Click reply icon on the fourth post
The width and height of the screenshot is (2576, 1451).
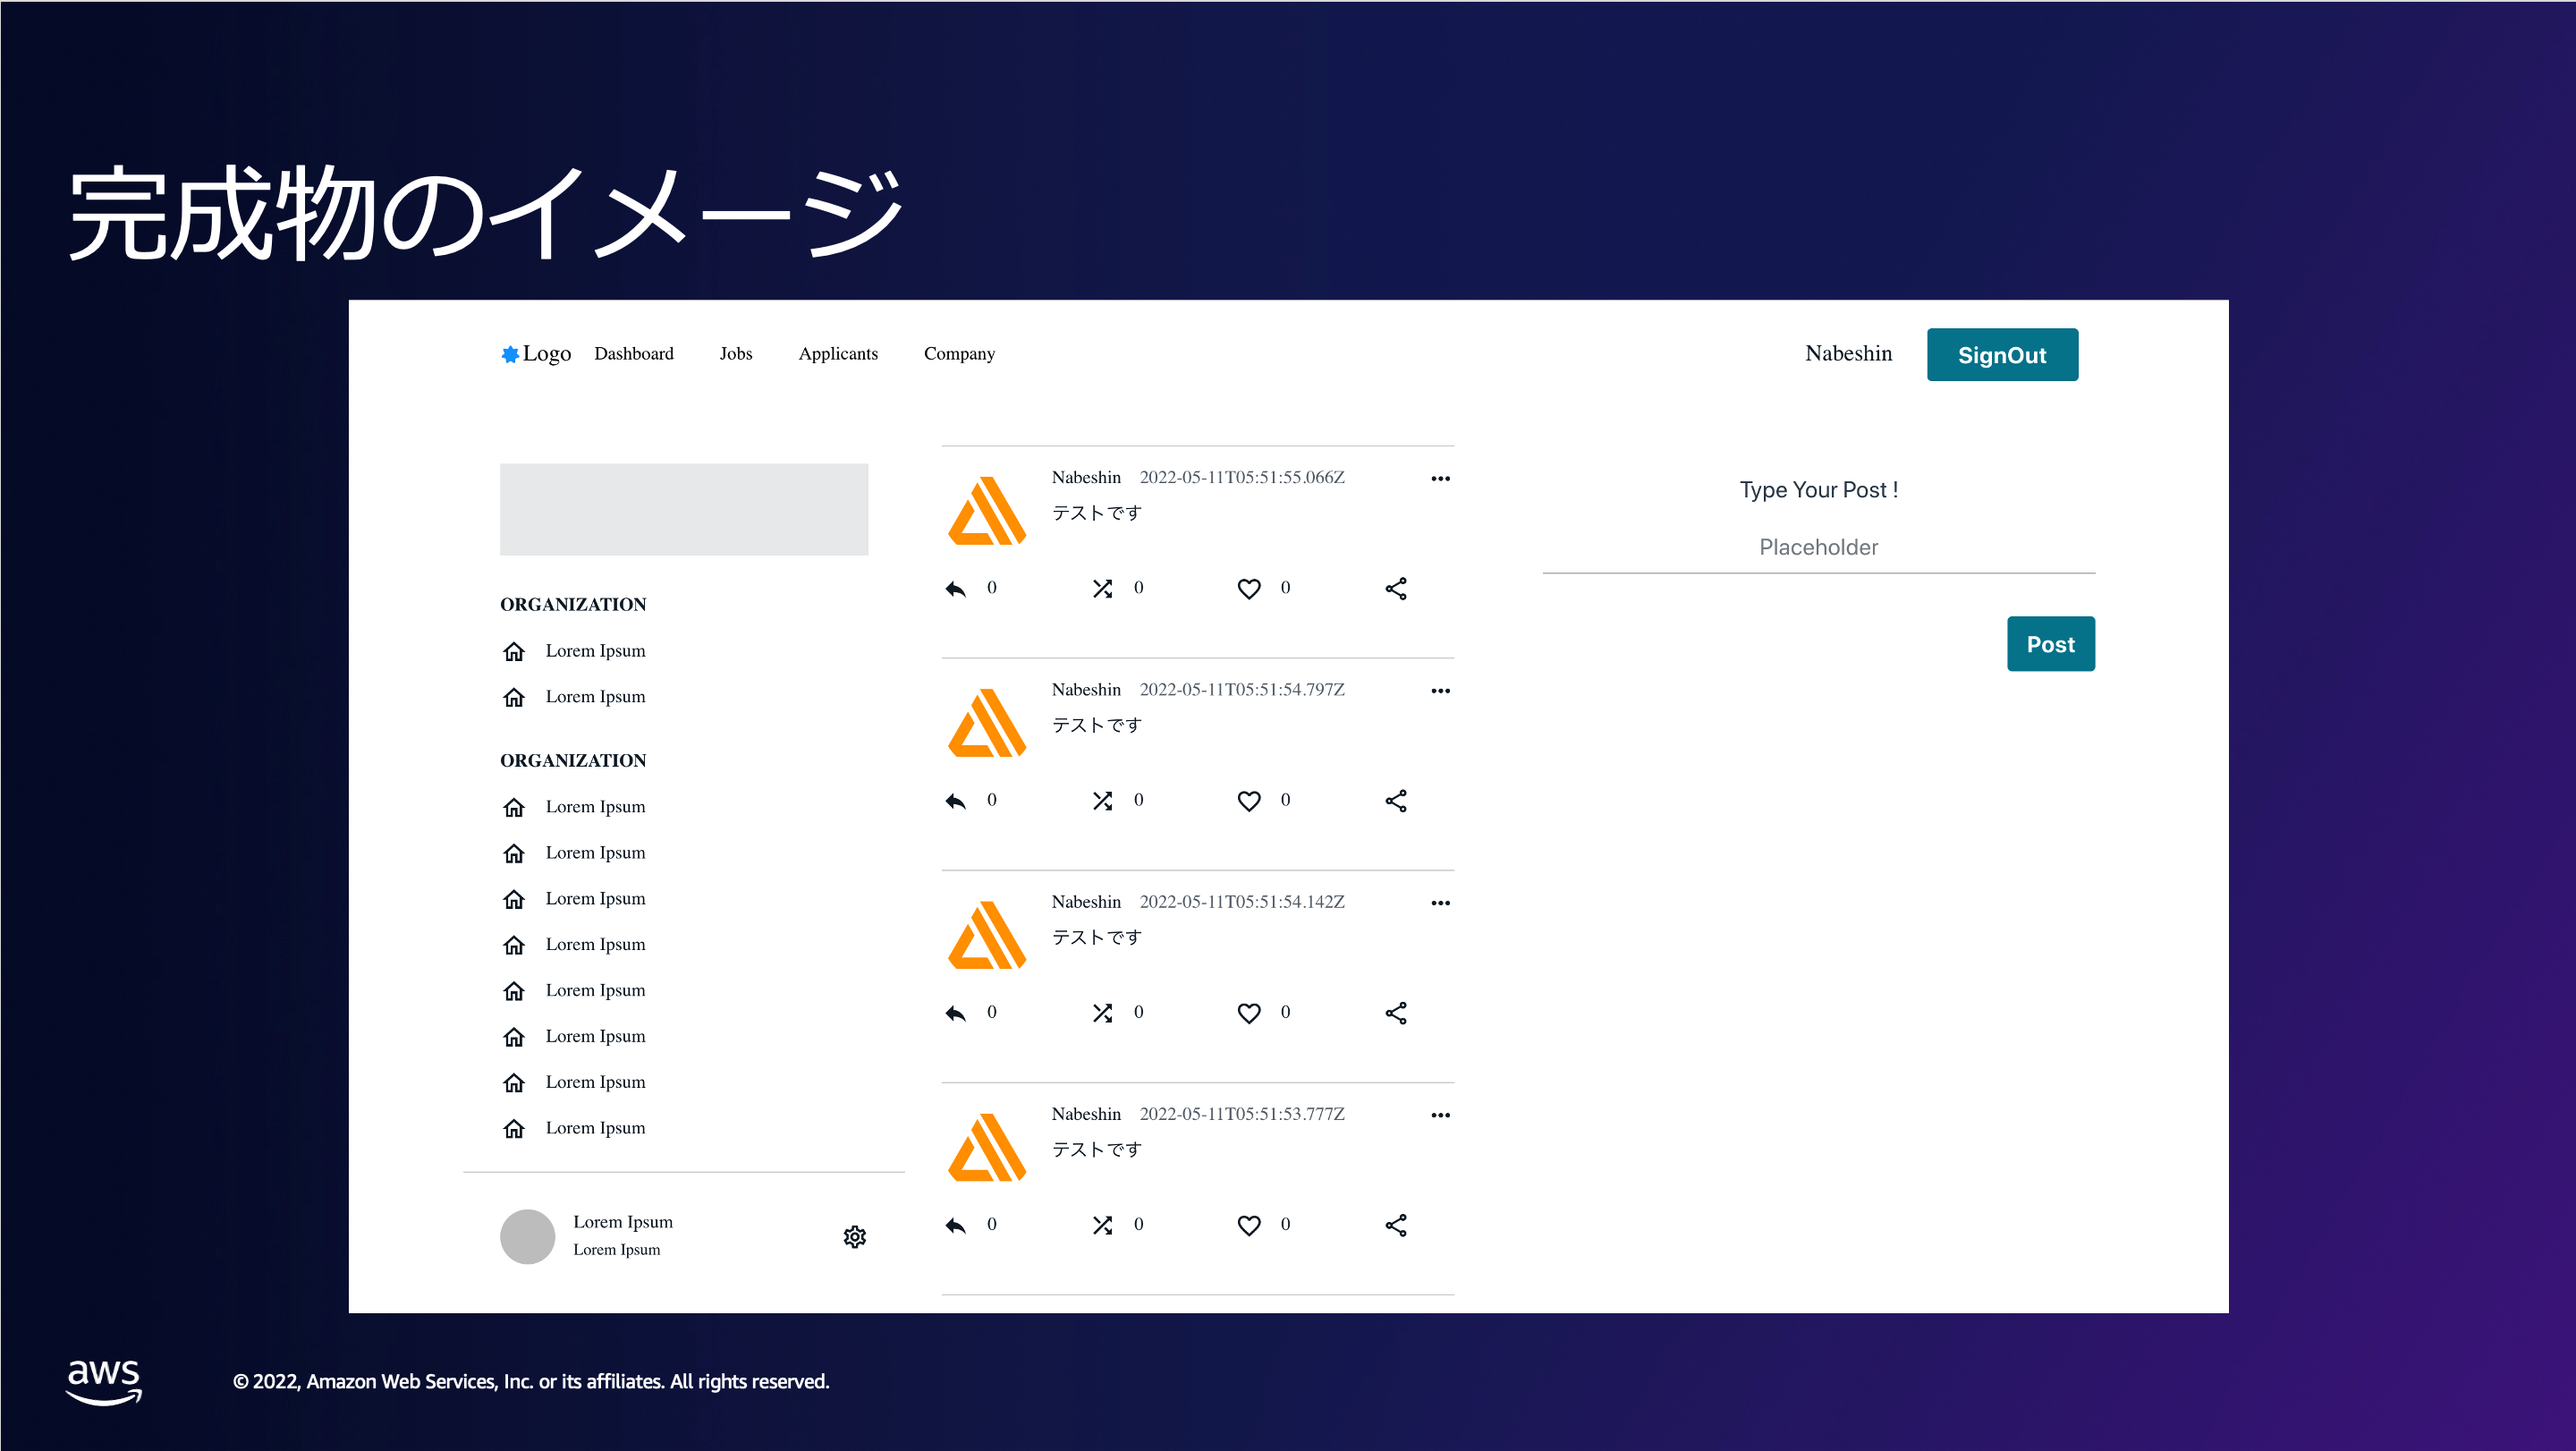point(956,1225)
